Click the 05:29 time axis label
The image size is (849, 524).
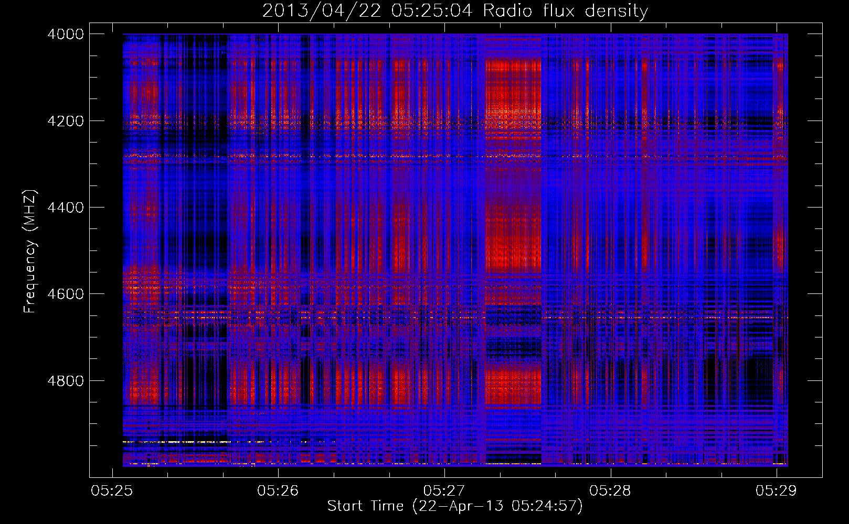click(776, 490)
